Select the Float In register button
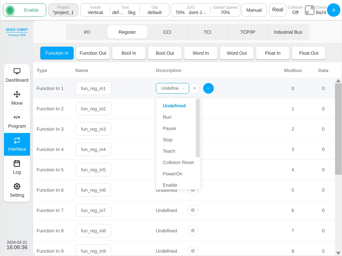342x256 pixels. (273, 53)
